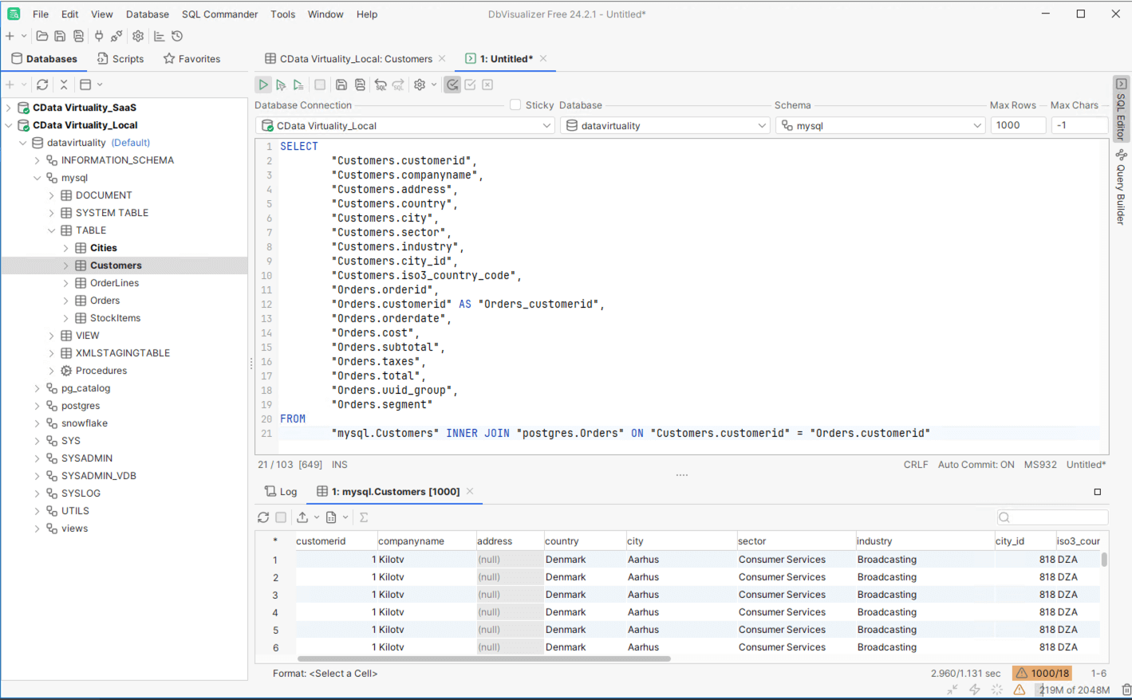The height and width of the screenshot is (700, 1132).
Task: Click the connect plug icon in main toolbar
Action: point(99,36)
